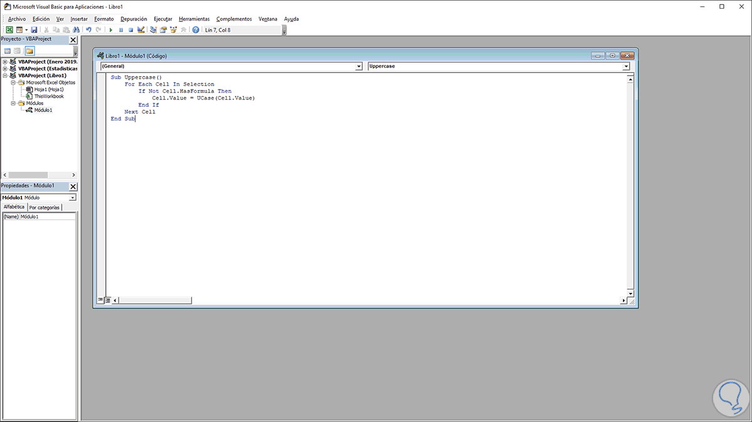
Task: Open the Depuración menu
Action: 133,19
